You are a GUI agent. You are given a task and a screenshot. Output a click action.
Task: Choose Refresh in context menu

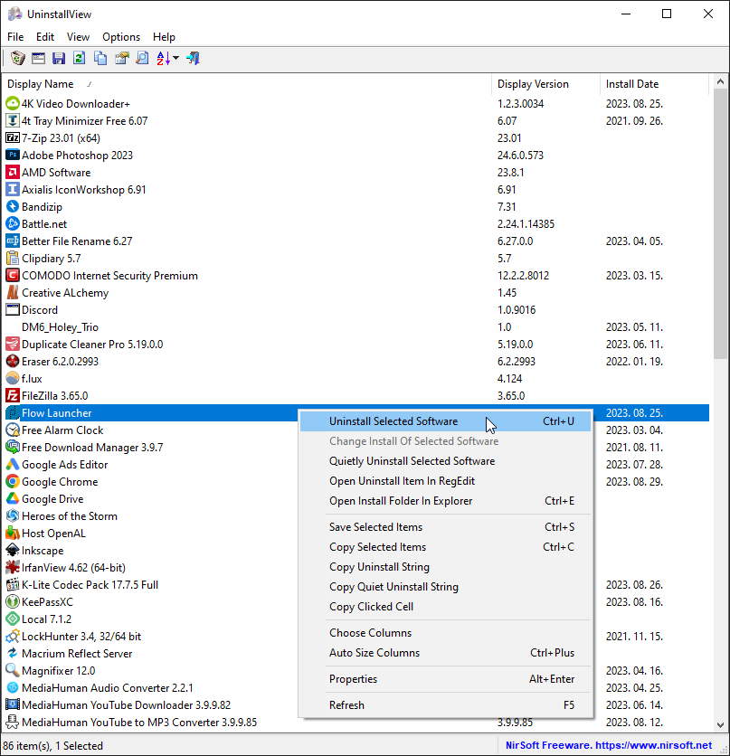[445, 704]
